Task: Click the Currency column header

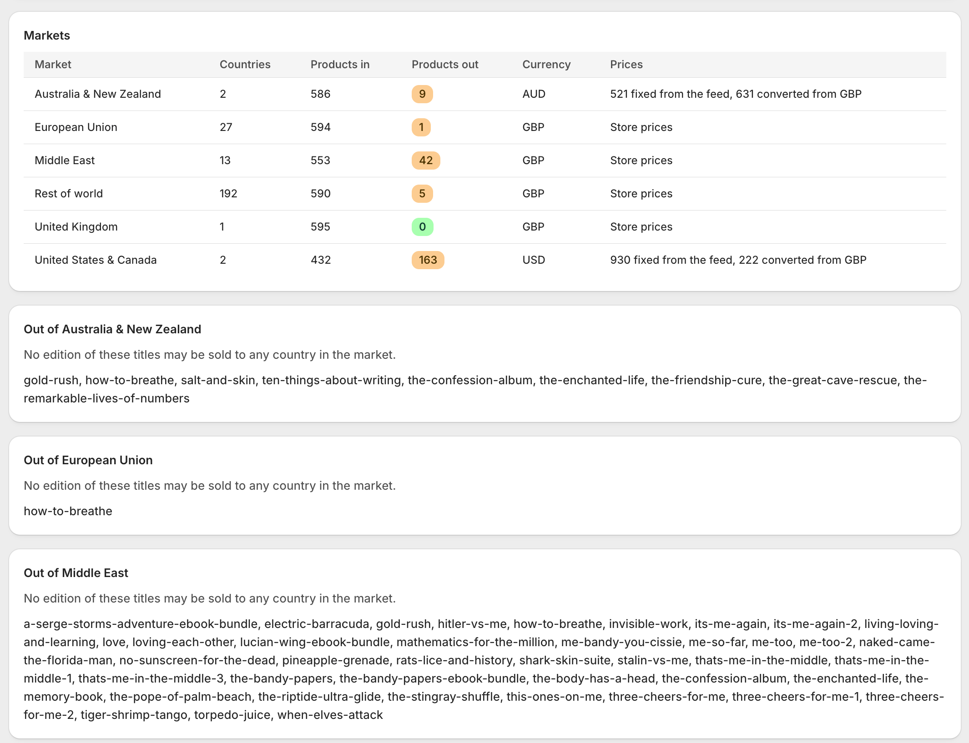Action: [x=546, y=65]
